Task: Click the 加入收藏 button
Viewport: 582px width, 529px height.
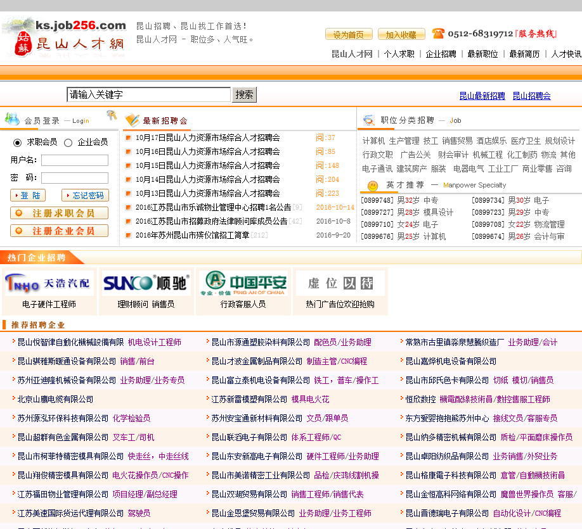Action: click(401, 34)
